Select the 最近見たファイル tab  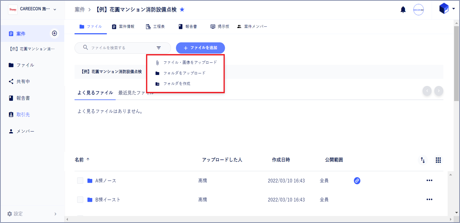(136, 93)
